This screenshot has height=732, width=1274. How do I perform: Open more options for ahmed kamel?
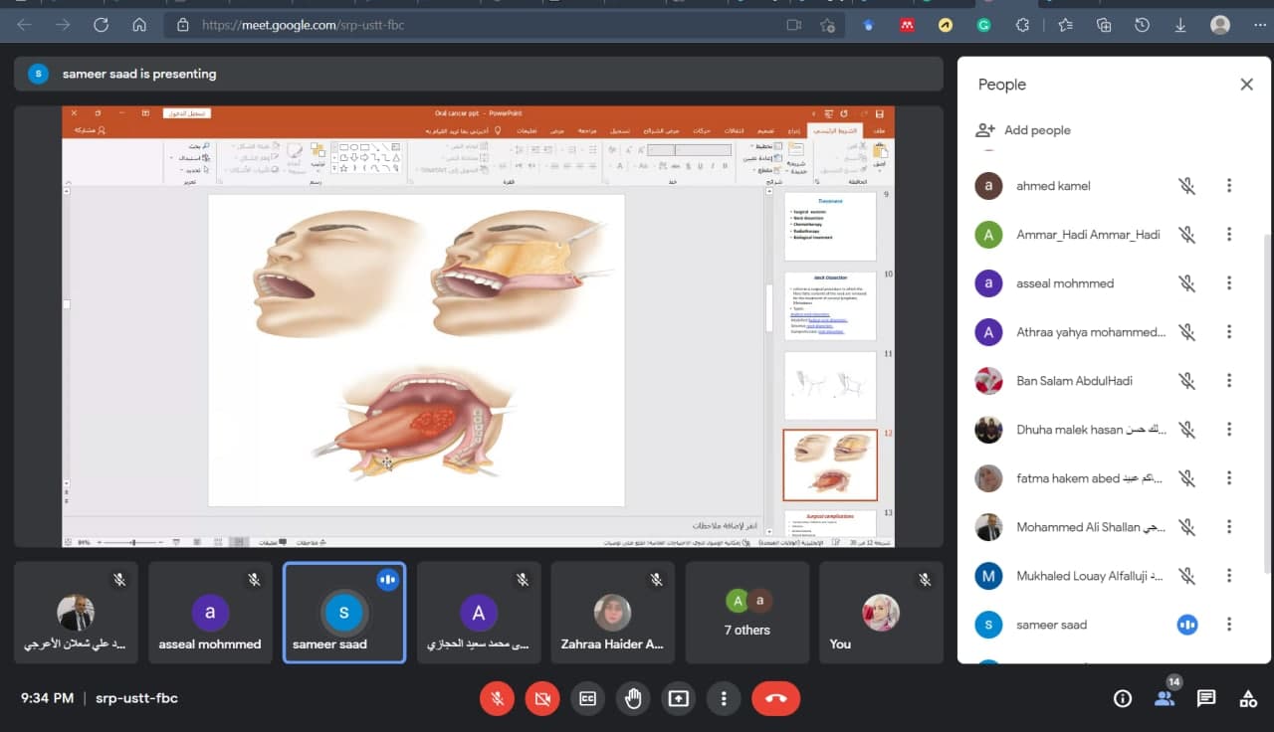tap(1229, 186)
